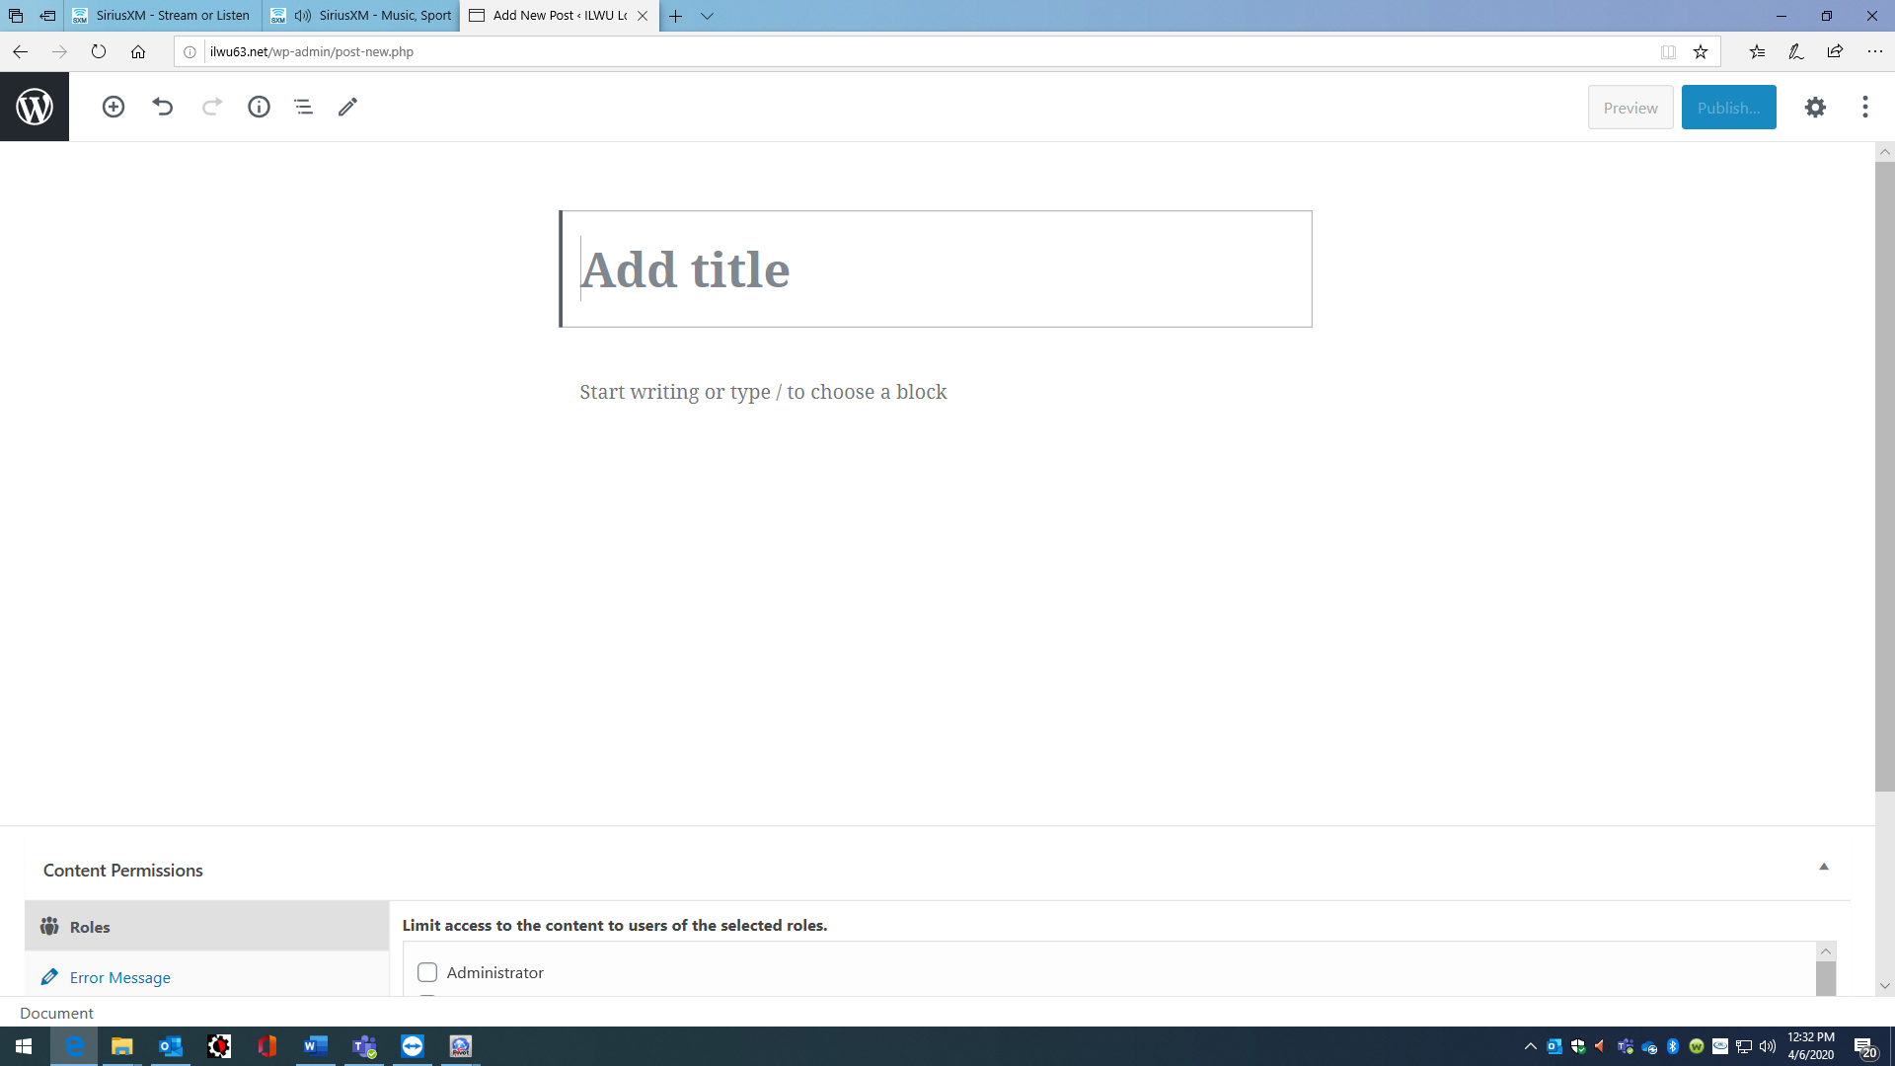Open the Action Center notifications
The width and height of the screenshot is (1895, 1066).
tap(1864, 1046)
